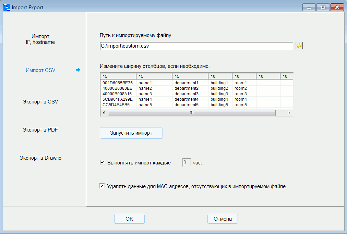Viewport: 347px width, 234px height.
Task: Click the first column width header 15
Action: pos(118,76)
